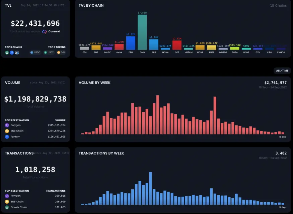
Task: Click the '18 Sep' label under Transactions by Week
Action: (x=282, y=207)
